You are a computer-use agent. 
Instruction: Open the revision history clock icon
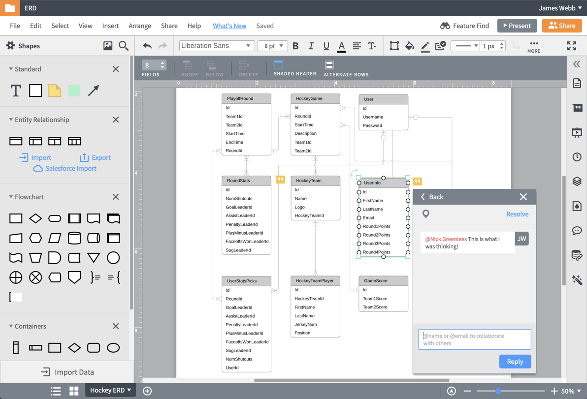(577, 157)
